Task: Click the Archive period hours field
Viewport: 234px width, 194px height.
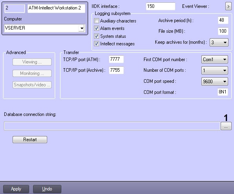Action: click(x=223, y=20)
